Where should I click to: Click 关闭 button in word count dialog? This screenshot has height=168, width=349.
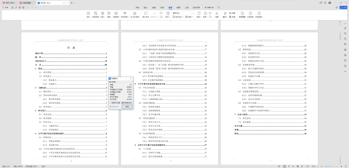(127, 106)
